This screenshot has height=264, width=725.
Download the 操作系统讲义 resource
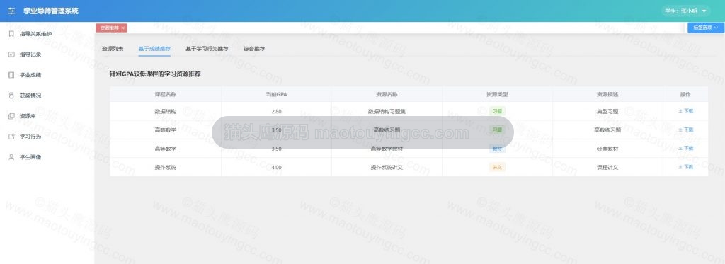coord(685,167)
